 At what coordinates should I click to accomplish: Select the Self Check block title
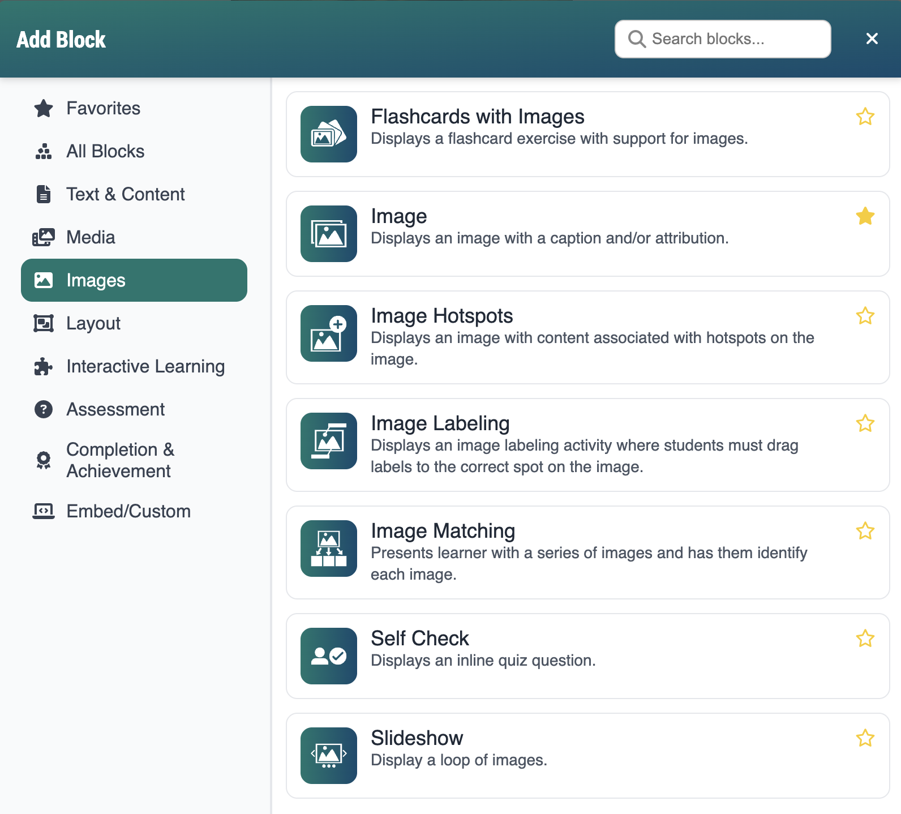(x=420, y=639)
